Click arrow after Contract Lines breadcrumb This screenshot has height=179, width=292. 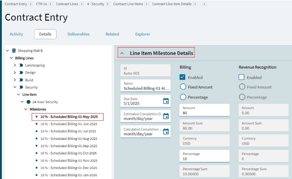(x=82, y=4)
